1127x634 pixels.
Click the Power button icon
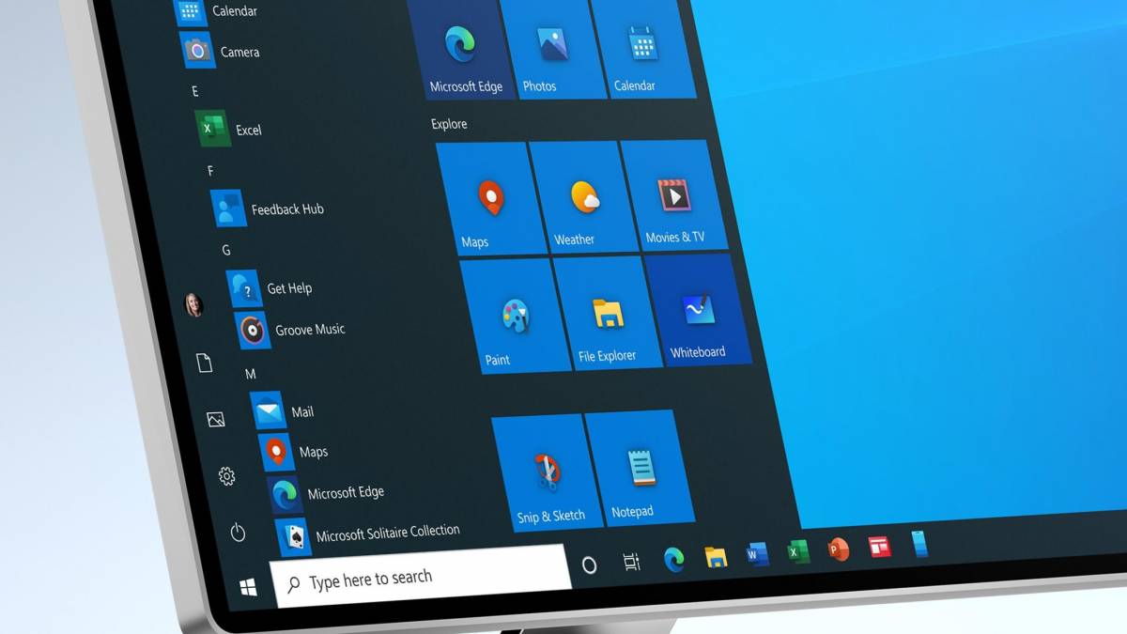click(238, 533)
